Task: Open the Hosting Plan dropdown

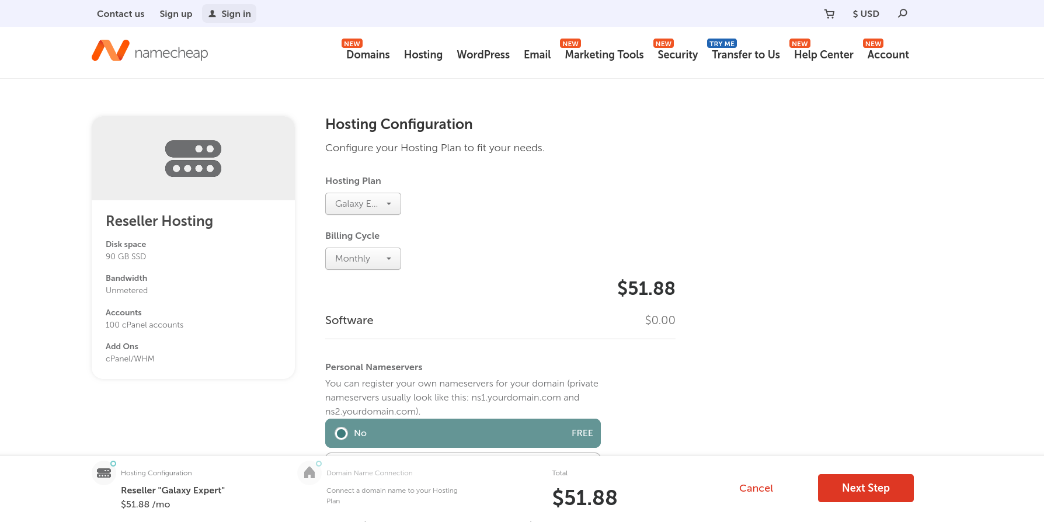Action: (363, 204)
